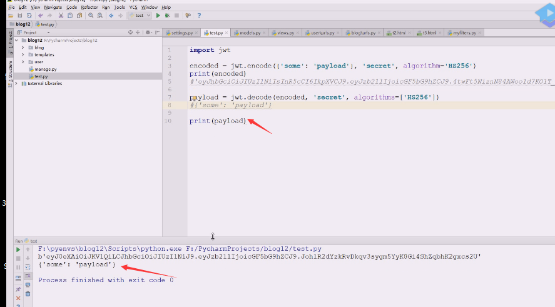Open the Project panel gear settings
This screenshot has width=555, height=307.
(148, 32)
